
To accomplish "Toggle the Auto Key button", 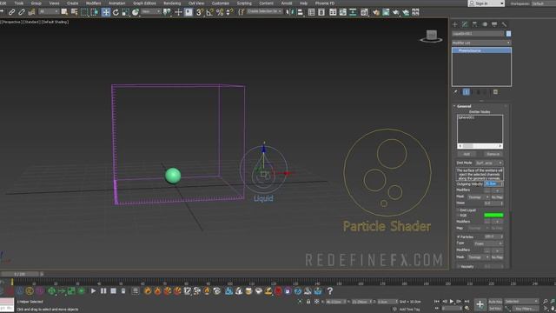I will (x=495, y=302).
